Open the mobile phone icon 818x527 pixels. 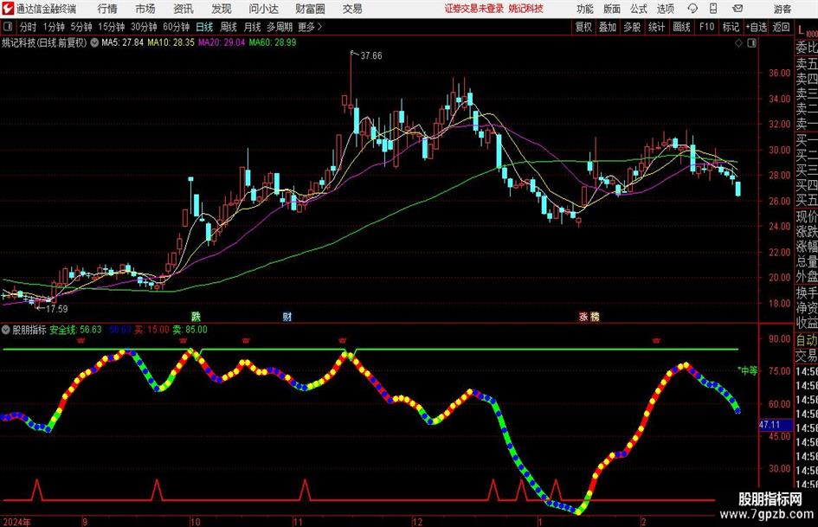[x=713, y=9]
